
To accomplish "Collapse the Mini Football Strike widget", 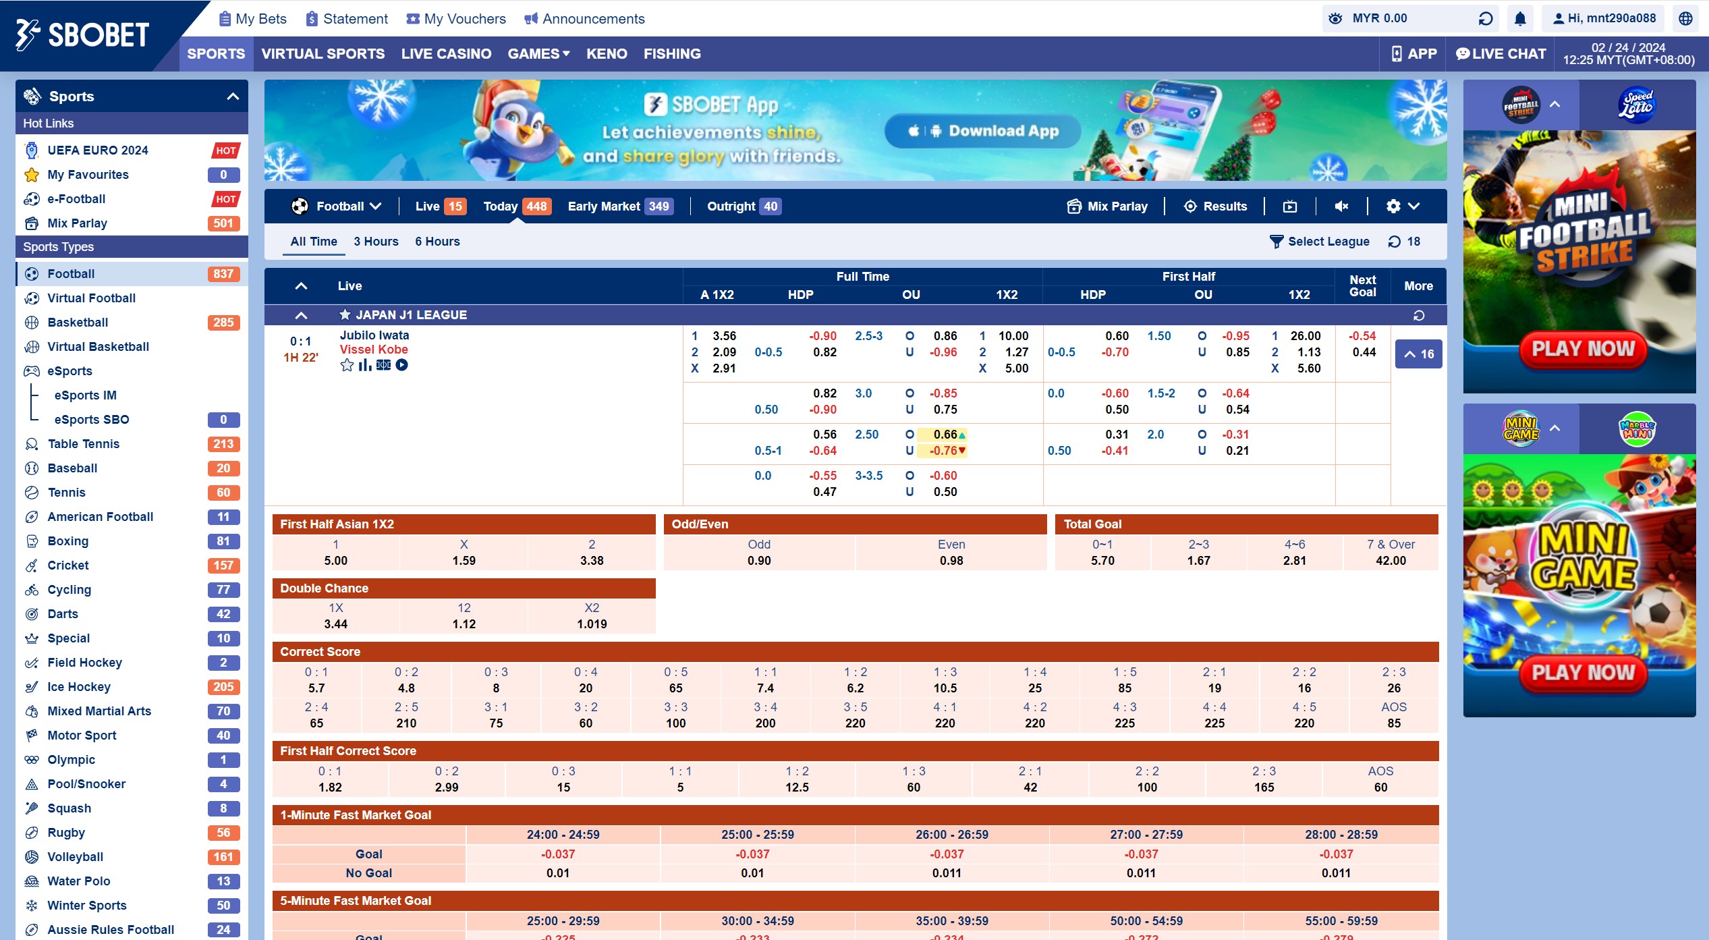I will click(1555, 105).
